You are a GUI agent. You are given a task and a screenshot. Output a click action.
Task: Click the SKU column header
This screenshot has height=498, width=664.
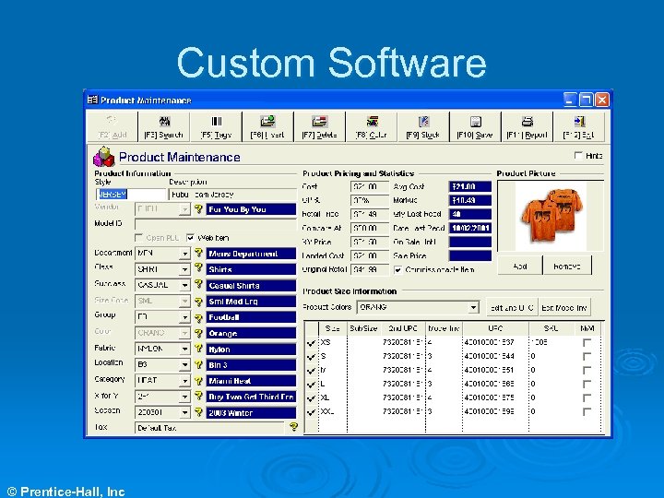(x=551, y=328)
